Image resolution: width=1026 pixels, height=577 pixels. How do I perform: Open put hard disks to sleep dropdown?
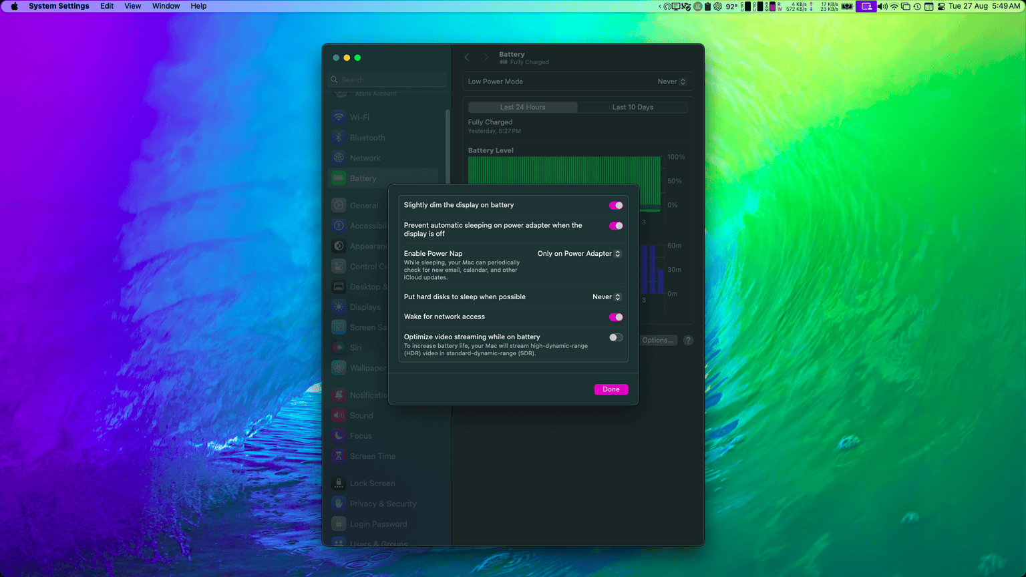[x=605, y=297]
